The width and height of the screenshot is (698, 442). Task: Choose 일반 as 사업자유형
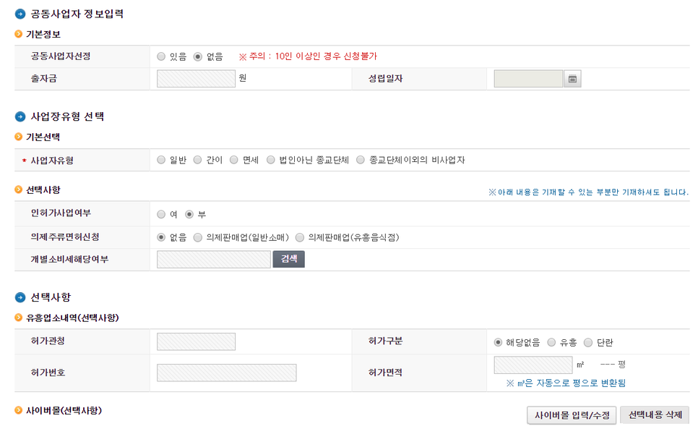pos(161,160)
